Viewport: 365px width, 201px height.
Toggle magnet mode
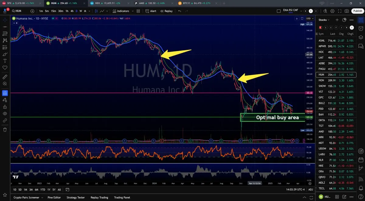(5, 93)
